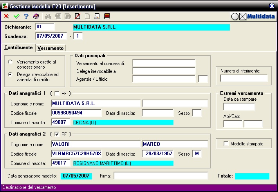This screenshot has width=278, height=192.
Task: Click the application icon in title bar
Action: click(x=5, y=6)
